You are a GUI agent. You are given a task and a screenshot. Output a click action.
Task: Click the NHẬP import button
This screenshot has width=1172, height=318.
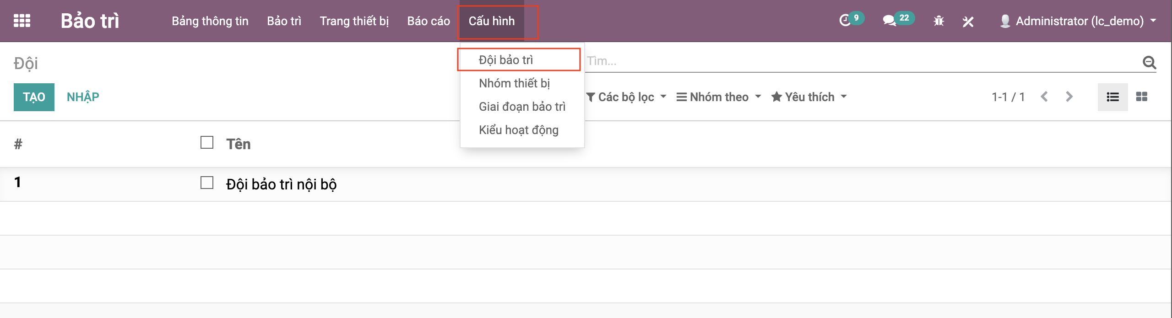coord(83,97)
